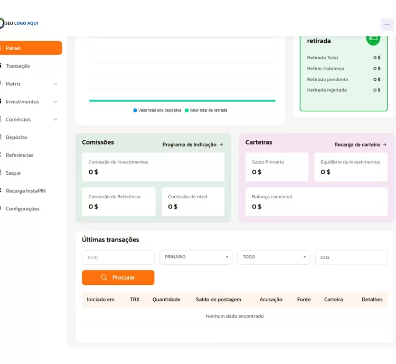Viewport: 396px width, 364px height.
Task: Toggle the green Valor total de retirada legend dot
Action: [x=187, y=110]
